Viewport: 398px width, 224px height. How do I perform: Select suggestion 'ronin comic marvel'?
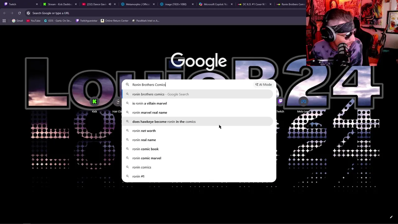pos(197,158)
